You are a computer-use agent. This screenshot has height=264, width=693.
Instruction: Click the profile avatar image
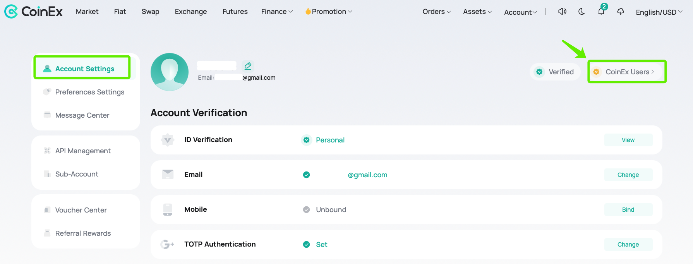pos(170,72)
